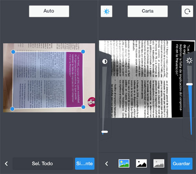Click the bottom-left crop corner handle
Viewport: 196px width, 174px height.
[x=12, y=109]
